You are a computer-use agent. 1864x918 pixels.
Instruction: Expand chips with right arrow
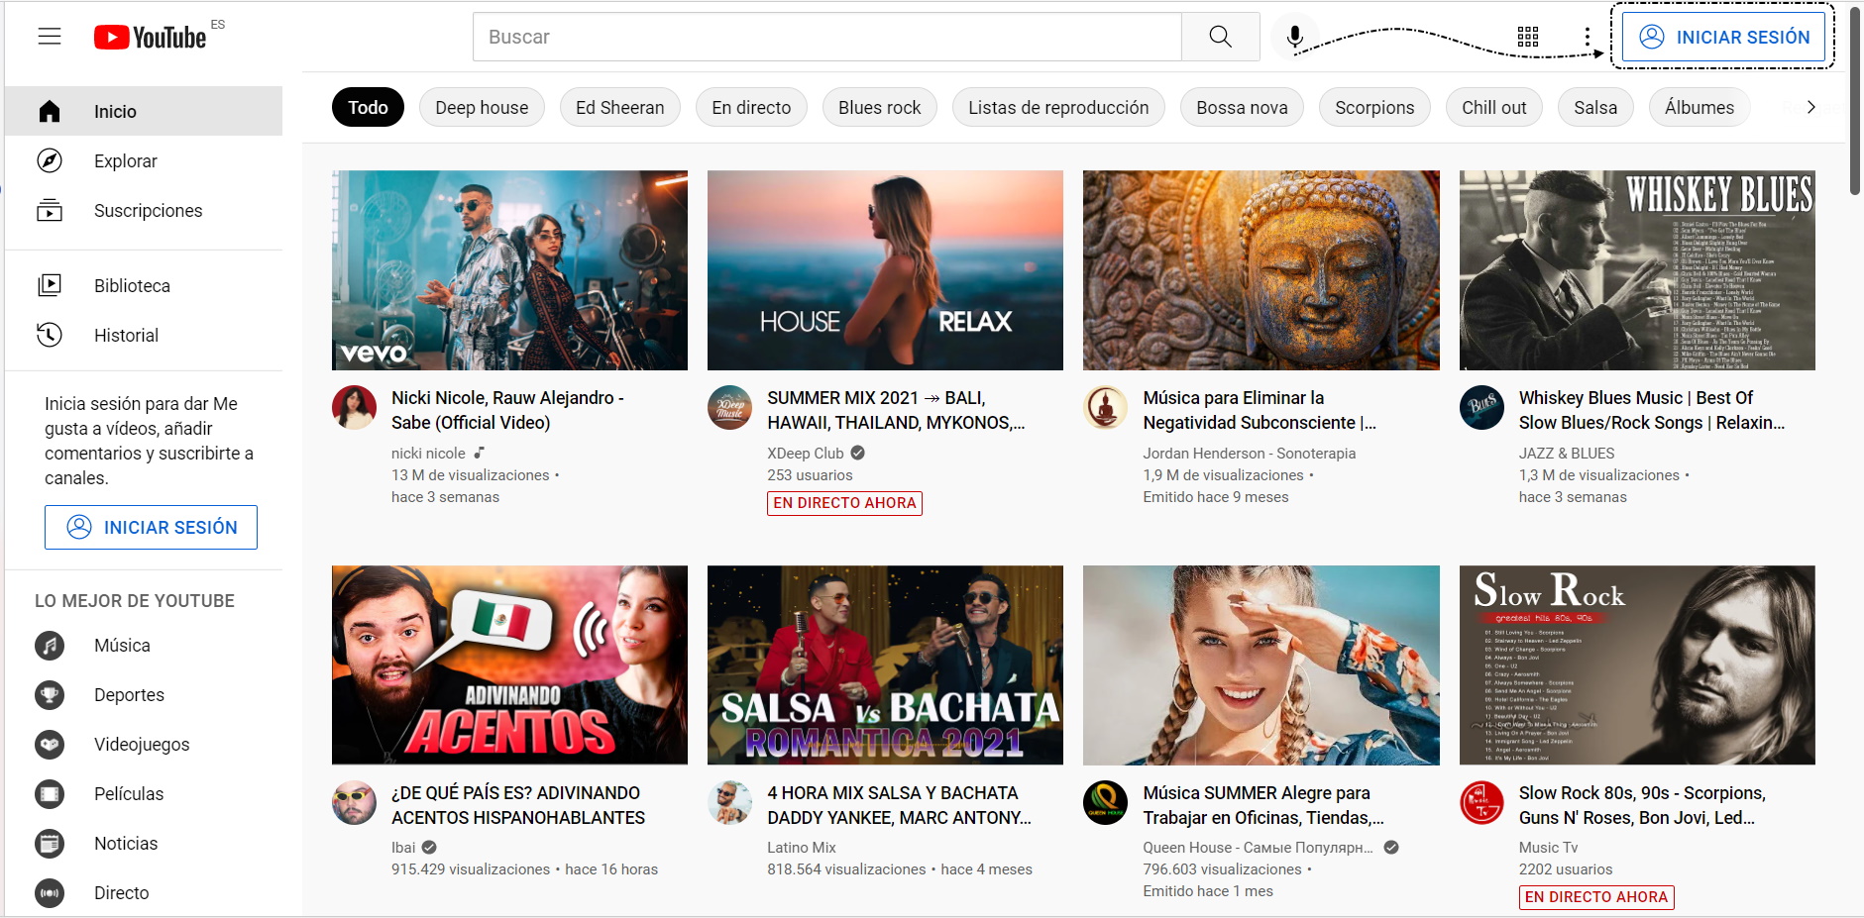1810,107
